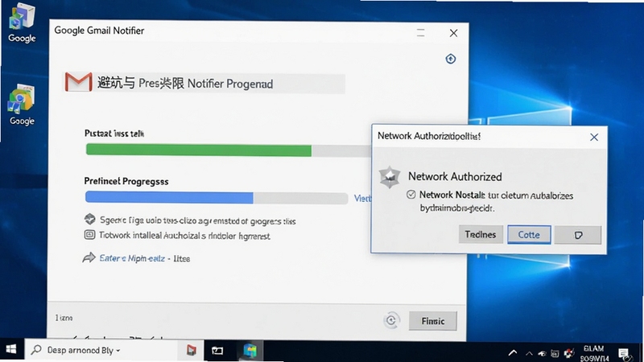The height and width of the screenshot is (362, 644).
Task: Open the top Google desktop shortcut
Action: coord(22,23)
